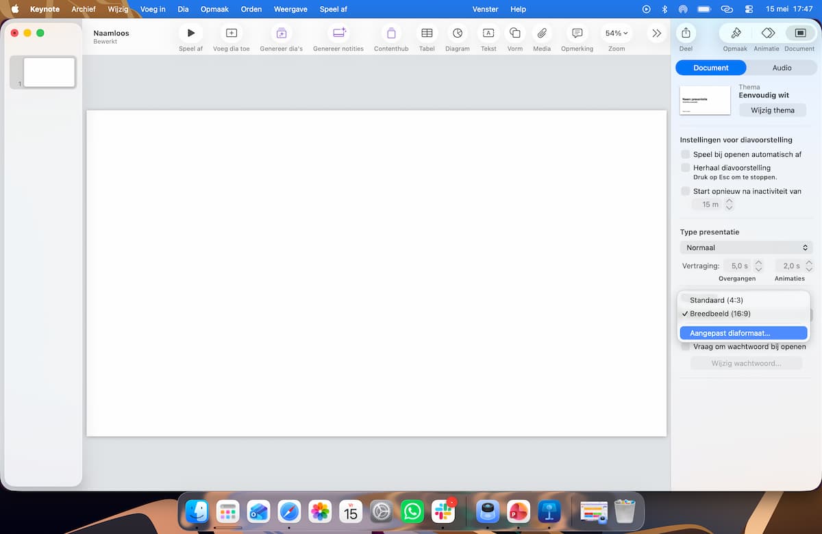Image resolution: width=822 pixels, height=534 pixels.
Task: Open the Voeg in menu
Action: click(x=153, y=9)
